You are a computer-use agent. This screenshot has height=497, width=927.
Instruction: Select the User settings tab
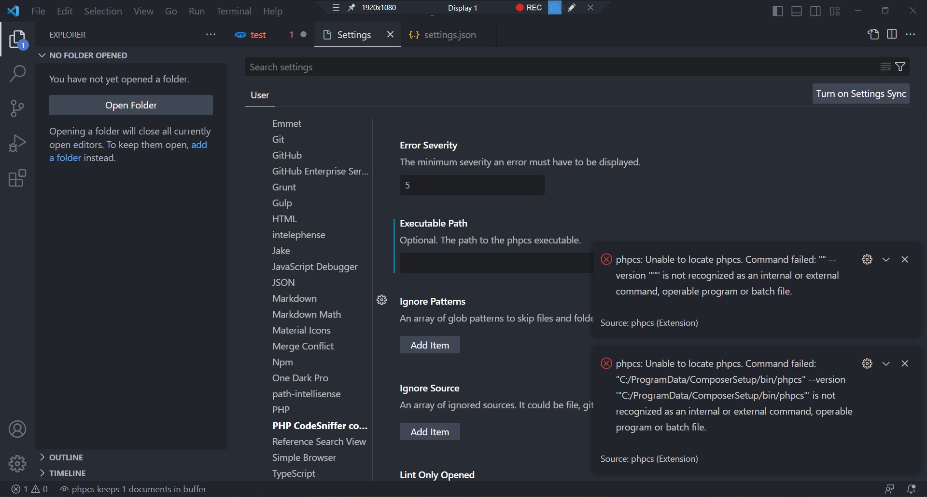pos(260,95)
